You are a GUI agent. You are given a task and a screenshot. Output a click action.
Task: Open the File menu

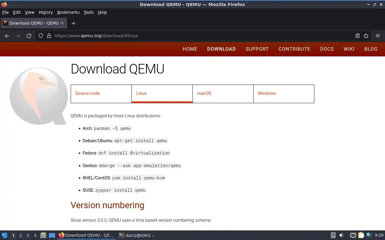(x=5, y=12)
